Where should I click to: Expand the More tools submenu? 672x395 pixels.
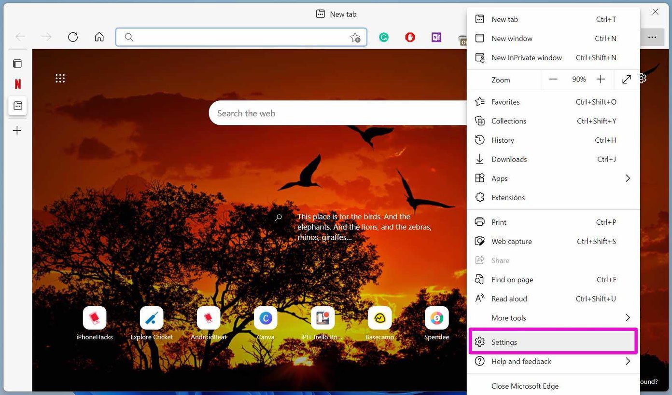tap(553, 318)
